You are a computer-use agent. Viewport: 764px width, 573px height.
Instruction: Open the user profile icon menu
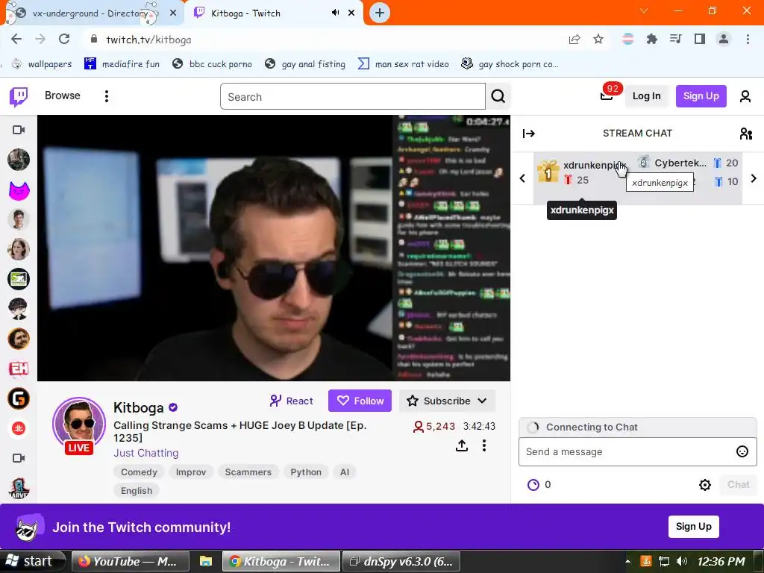745,96
